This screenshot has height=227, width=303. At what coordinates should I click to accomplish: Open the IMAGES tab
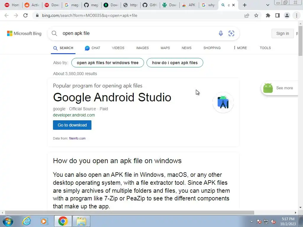click(x=142, y=48)
